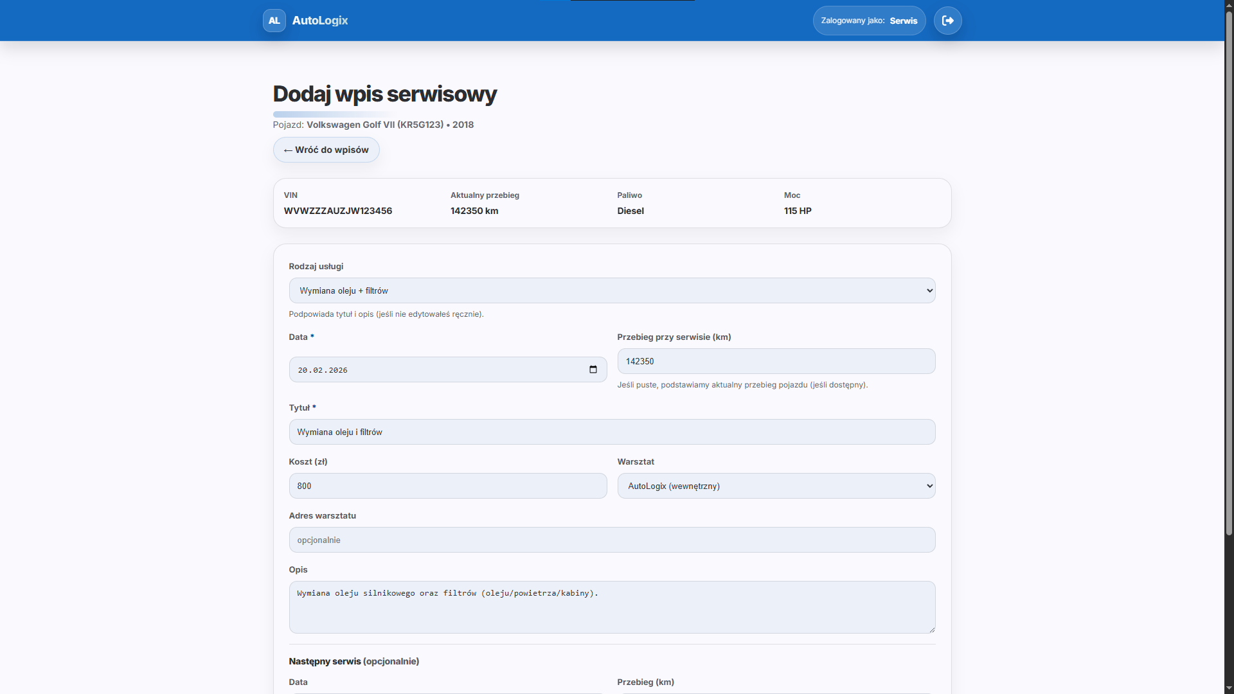
Task: Open the AutoLogix home link
Action: pyautogui.click(x=305, y=21)
